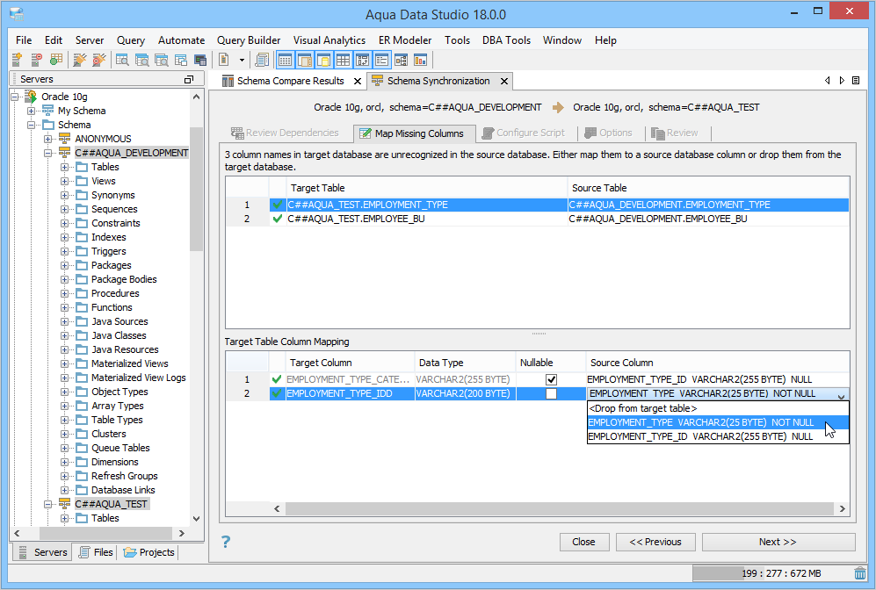Viewport: 876px width, 590px height.
Task: Collapse the C##AQUA_DEVELOPMENT node
Action: pos(48,153)
